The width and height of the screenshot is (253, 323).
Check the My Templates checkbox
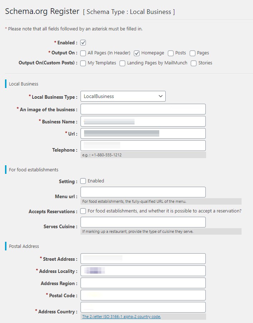(83, 63)
